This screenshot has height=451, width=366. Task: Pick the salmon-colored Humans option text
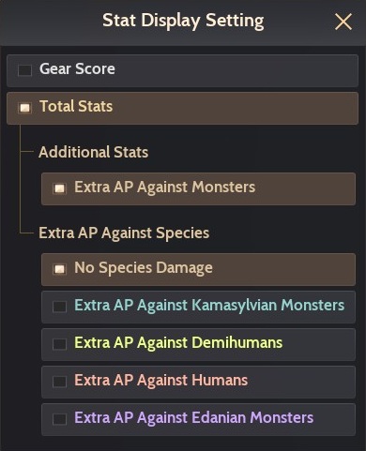pos(161,381)
